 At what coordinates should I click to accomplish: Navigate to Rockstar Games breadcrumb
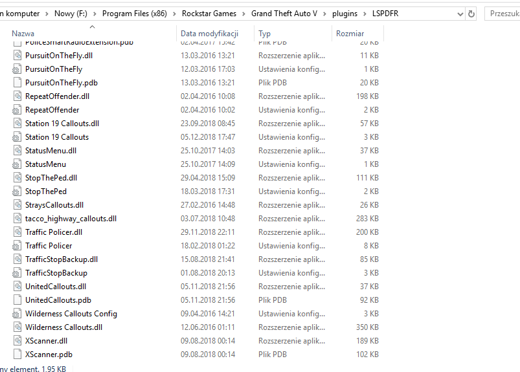pos(209,14)
